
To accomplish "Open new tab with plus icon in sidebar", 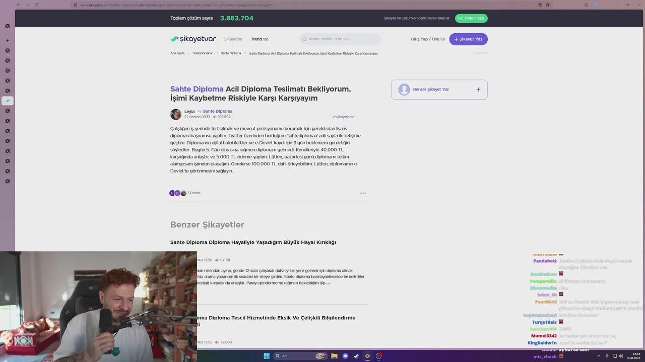I will (7, 40).
